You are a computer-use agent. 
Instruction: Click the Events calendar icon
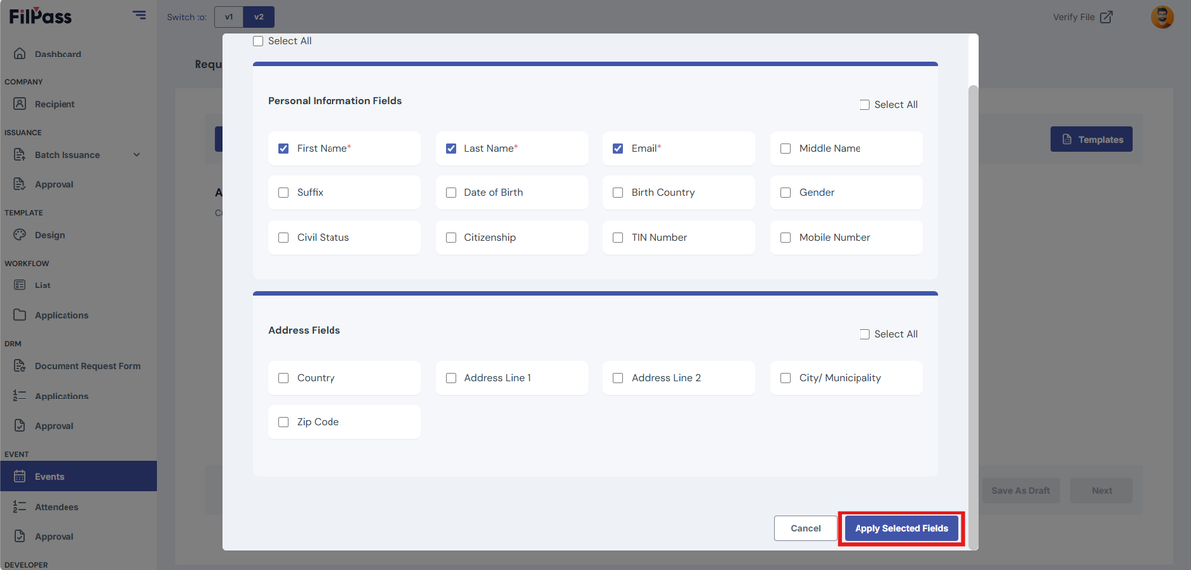tap(20, 476)
